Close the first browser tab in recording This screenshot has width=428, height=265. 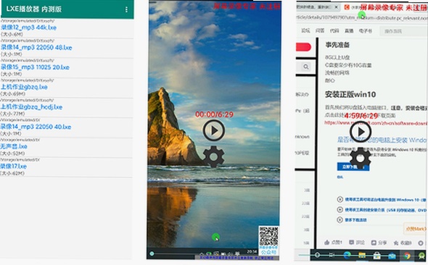337,7
